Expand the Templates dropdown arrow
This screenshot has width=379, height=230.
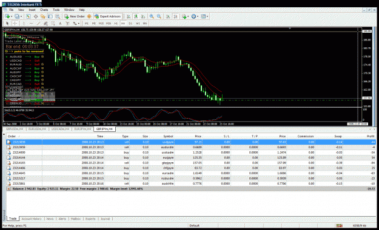(x=207, y=16)
